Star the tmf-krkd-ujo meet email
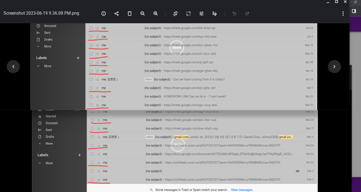 pyautogui.click(x=97, y=28)
